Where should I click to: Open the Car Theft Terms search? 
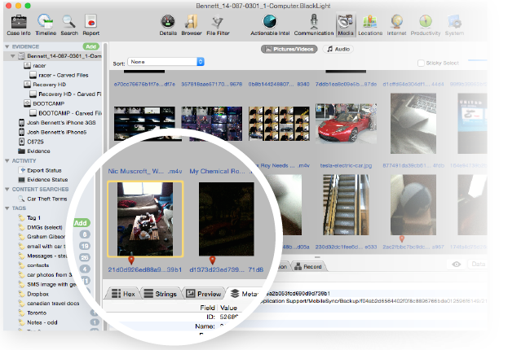pyautogui.click(x=47, y=199)
